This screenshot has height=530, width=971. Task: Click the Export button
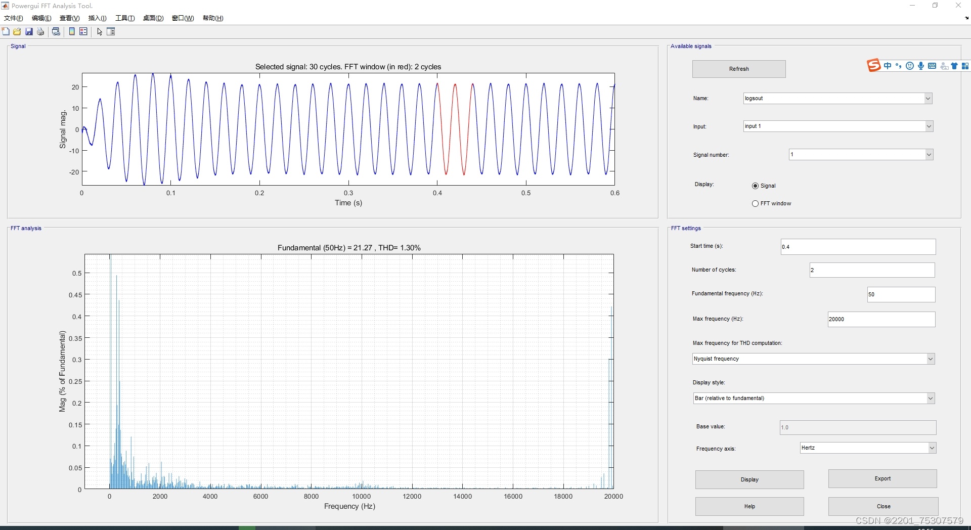click(882, 479)
